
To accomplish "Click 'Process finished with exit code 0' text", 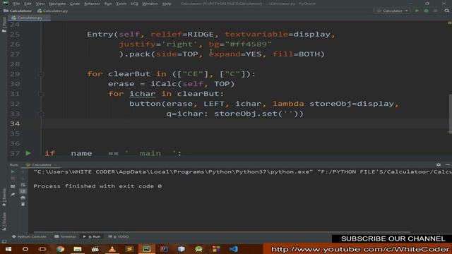I will [97, 186].
